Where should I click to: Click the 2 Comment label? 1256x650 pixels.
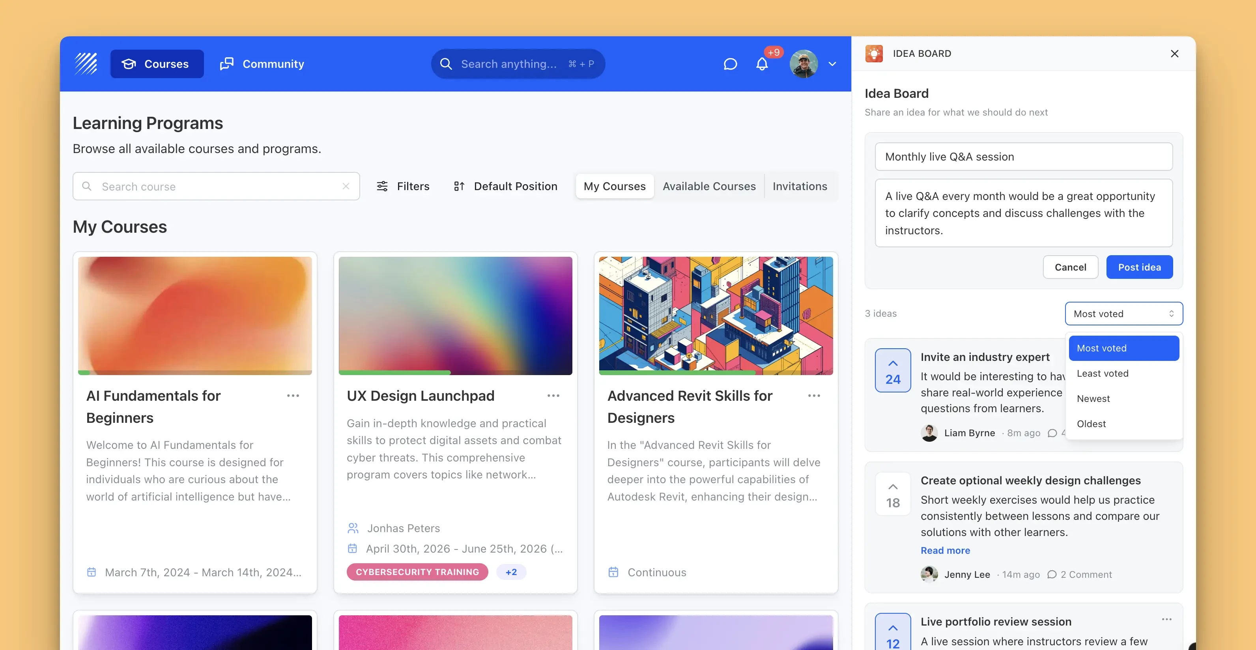point(1086,574)
